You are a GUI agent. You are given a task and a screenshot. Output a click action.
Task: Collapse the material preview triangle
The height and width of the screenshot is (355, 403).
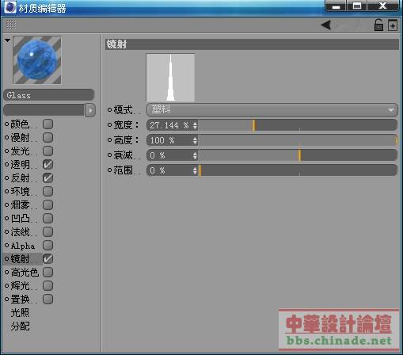7,40
